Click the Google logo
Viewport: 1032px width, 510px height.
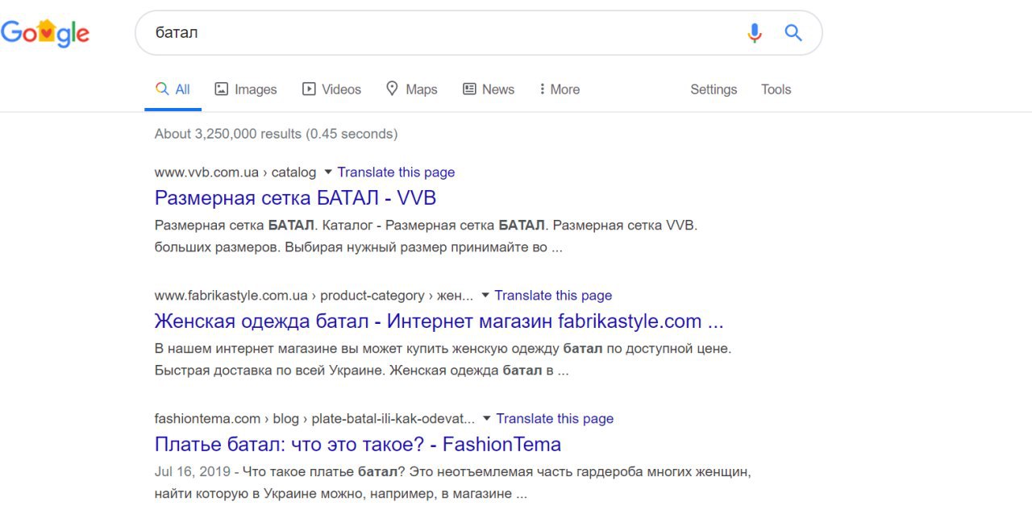tap(45, 32)
